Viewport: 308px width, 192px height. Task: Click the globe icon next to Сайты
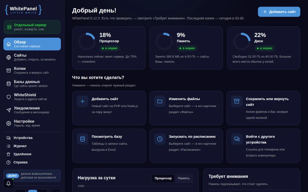[9, 57]
